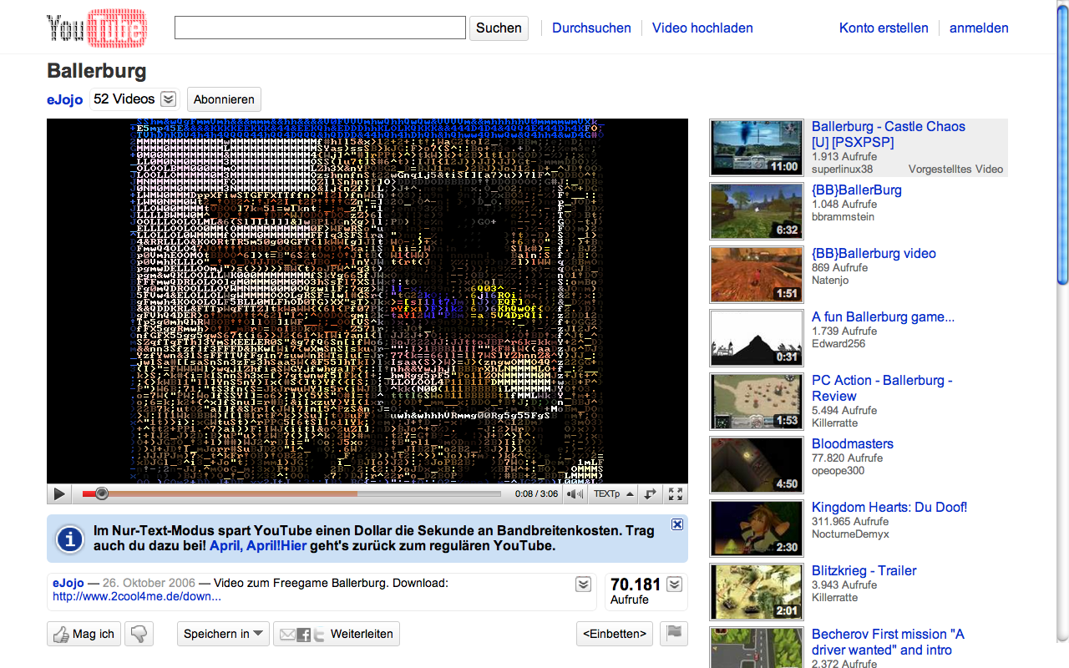Subscribe via the Abonnieren button

(x=224, y=99)
